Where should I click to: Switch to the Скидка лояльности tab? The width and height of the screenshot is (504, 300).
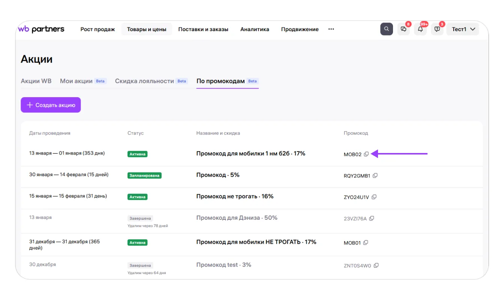tap(144, 81)
